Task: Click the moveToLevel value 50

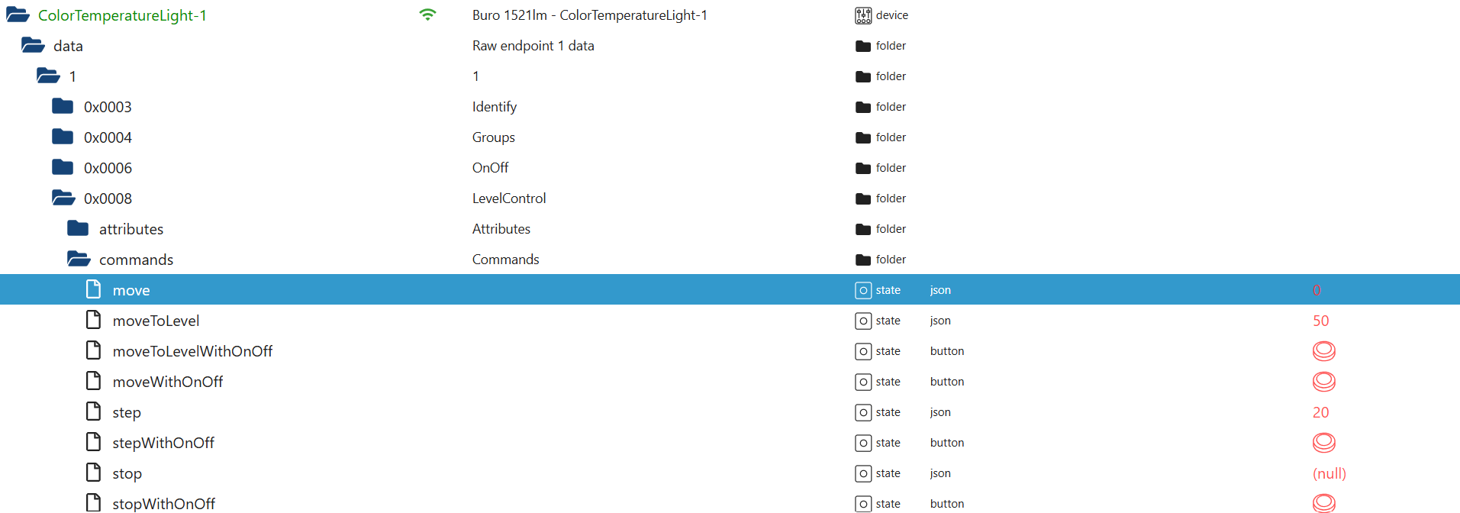Action: click(x=1320, y=321)
